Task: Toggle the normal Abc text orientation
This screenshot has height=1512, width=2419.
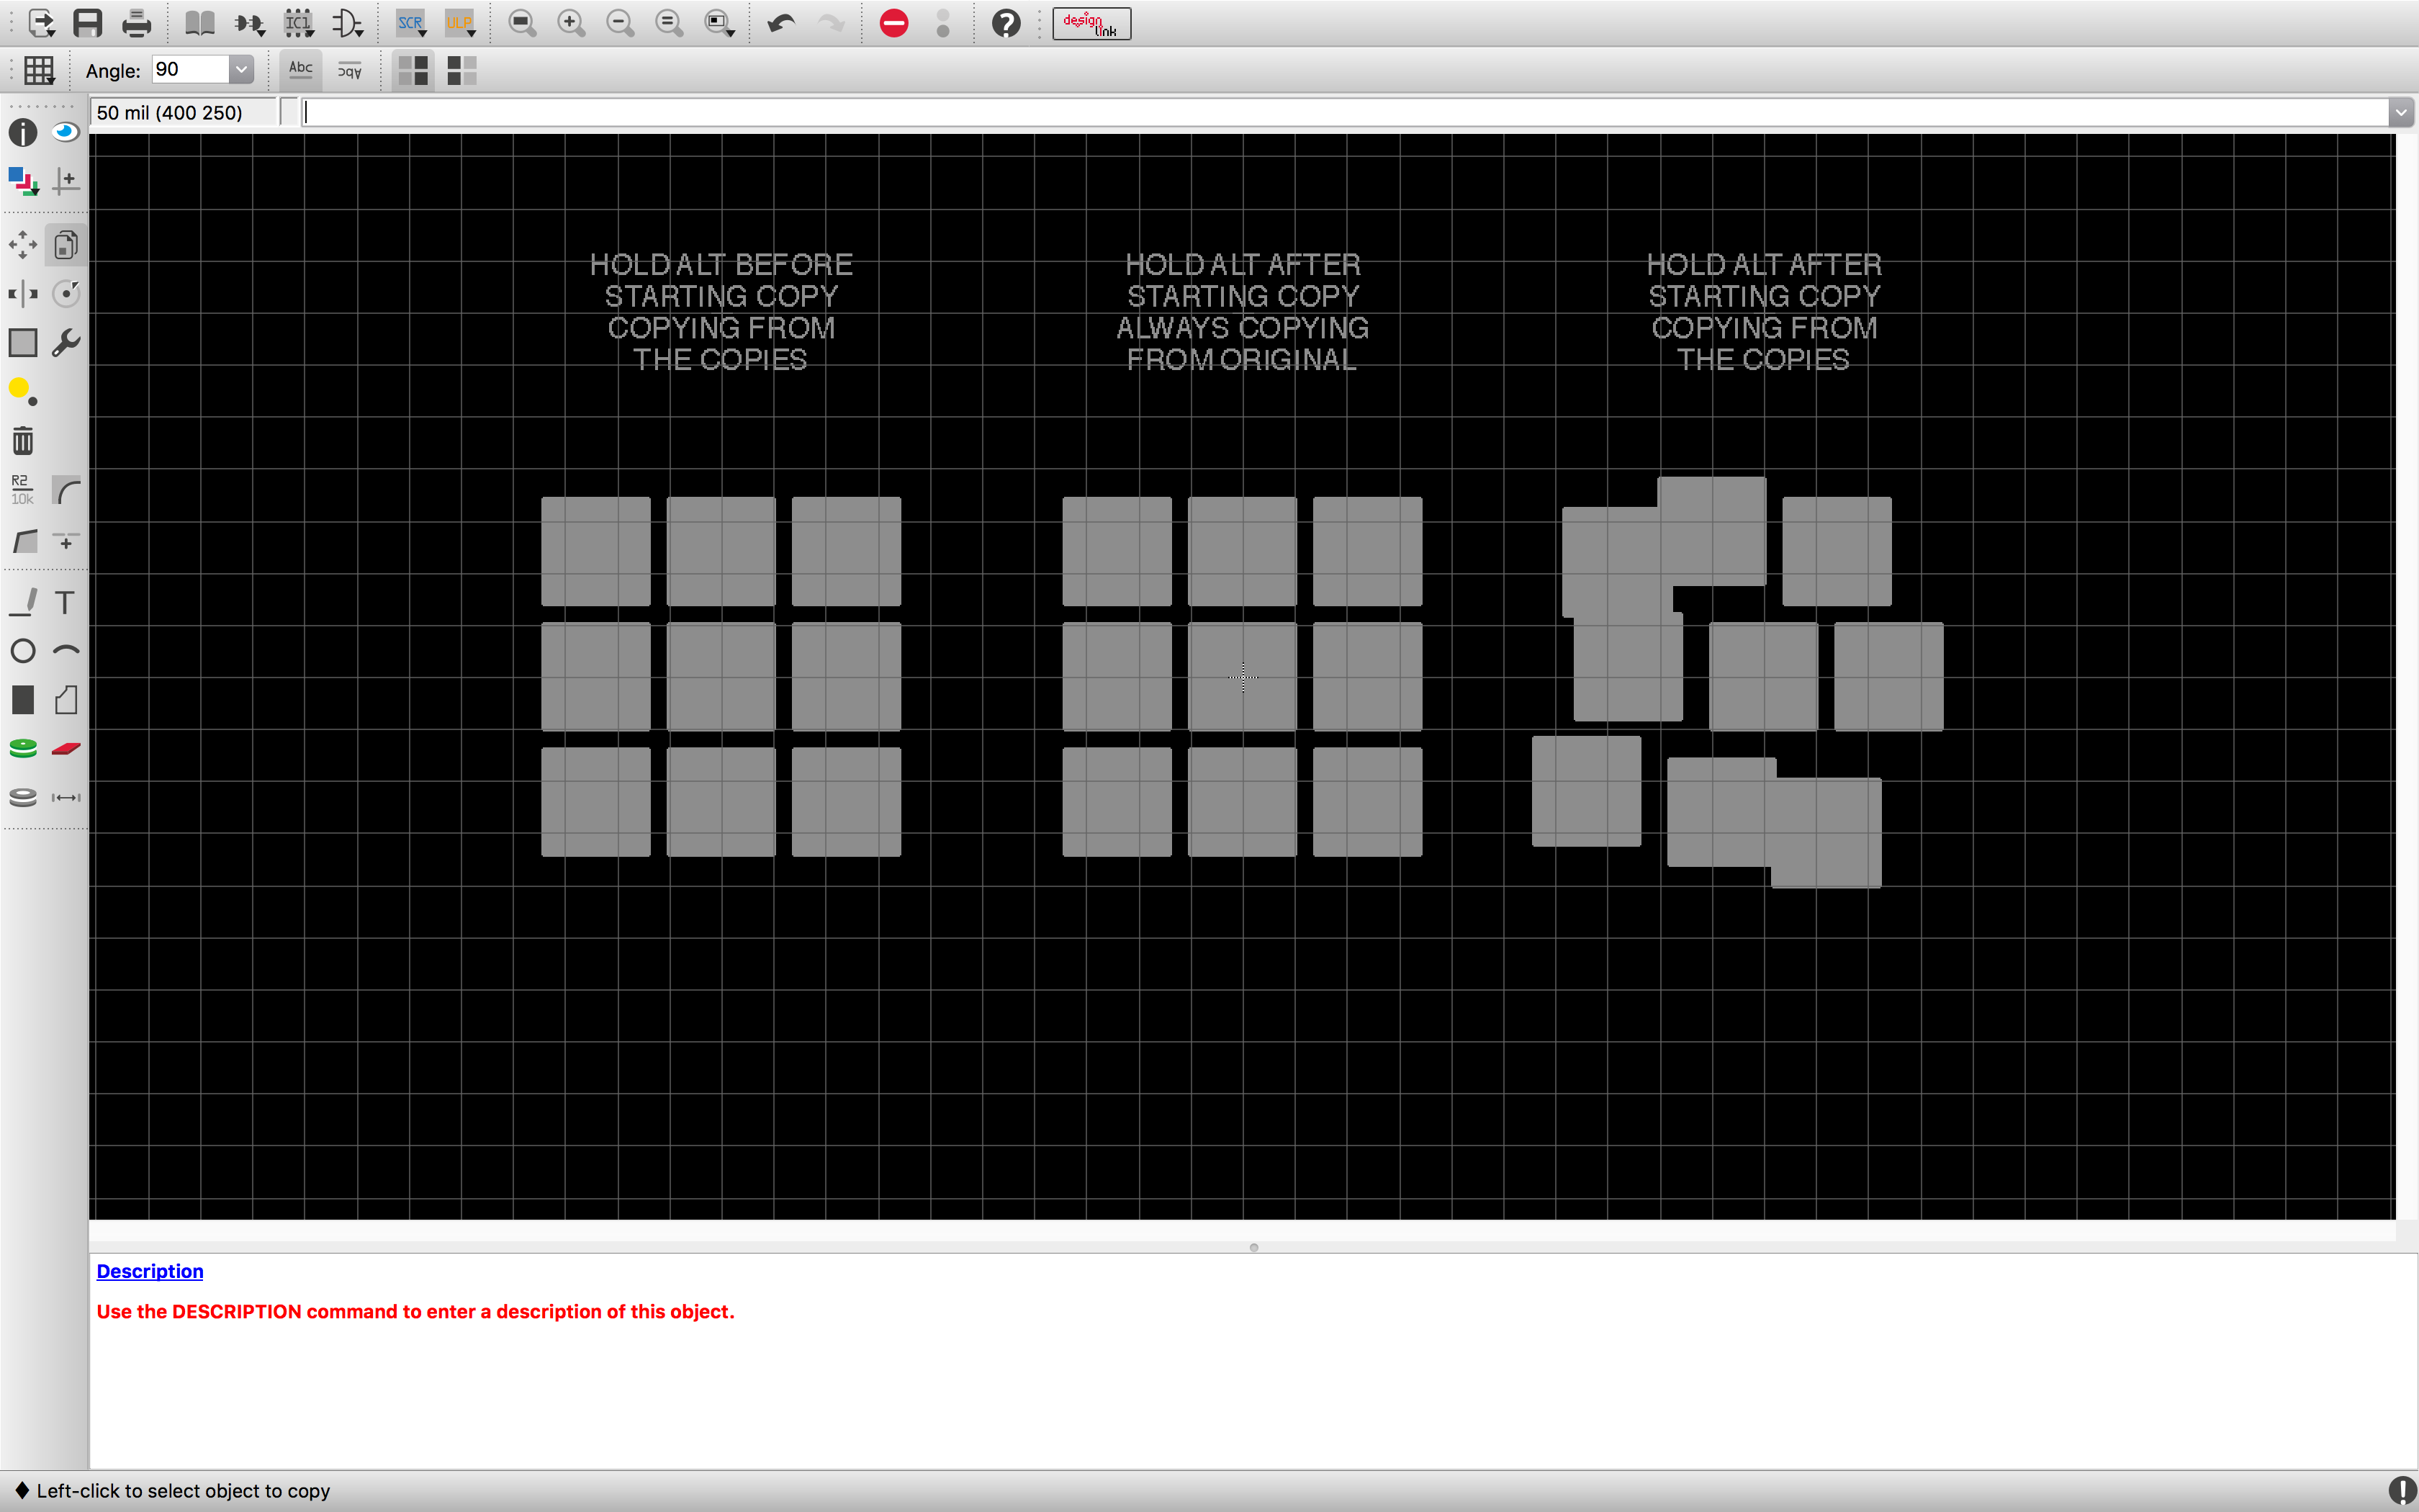Action: 300,69
